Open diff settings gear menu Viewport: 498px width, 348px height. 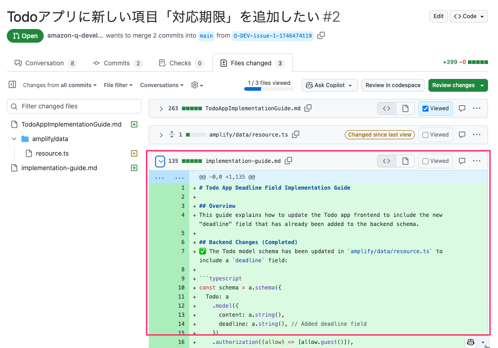pyautogui.click(x=197, y=85)
